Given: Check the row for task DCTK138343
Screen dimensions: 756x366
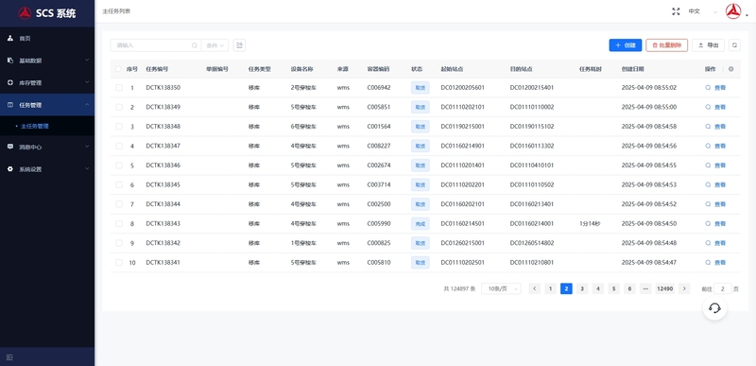Looking at the screenshot, I should click(119, 224).
